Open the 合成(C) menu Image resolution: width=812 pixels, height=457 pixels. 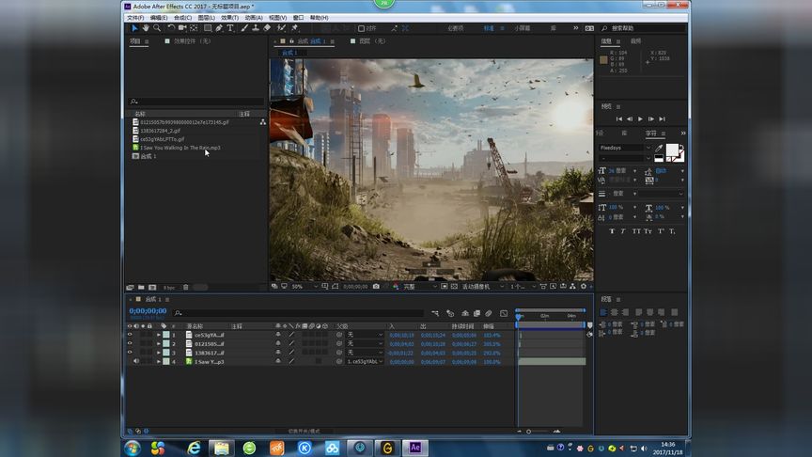point(182,17)
